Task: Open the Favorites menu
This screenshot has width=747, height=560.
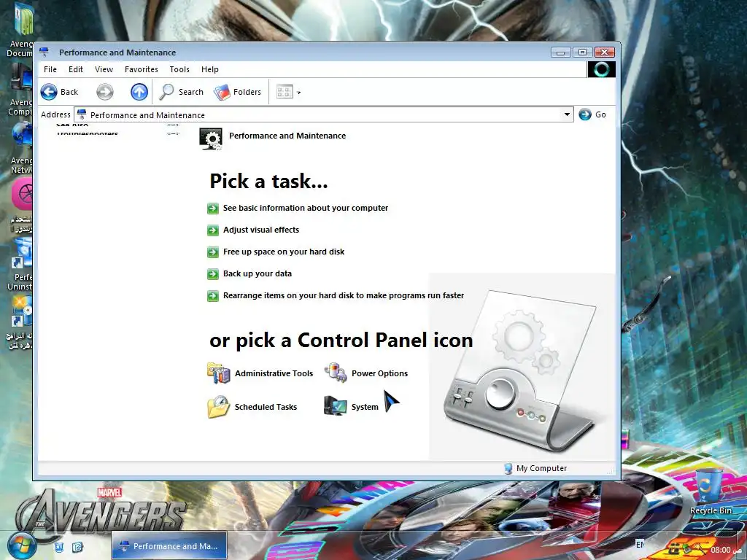Action: (142, 69)
